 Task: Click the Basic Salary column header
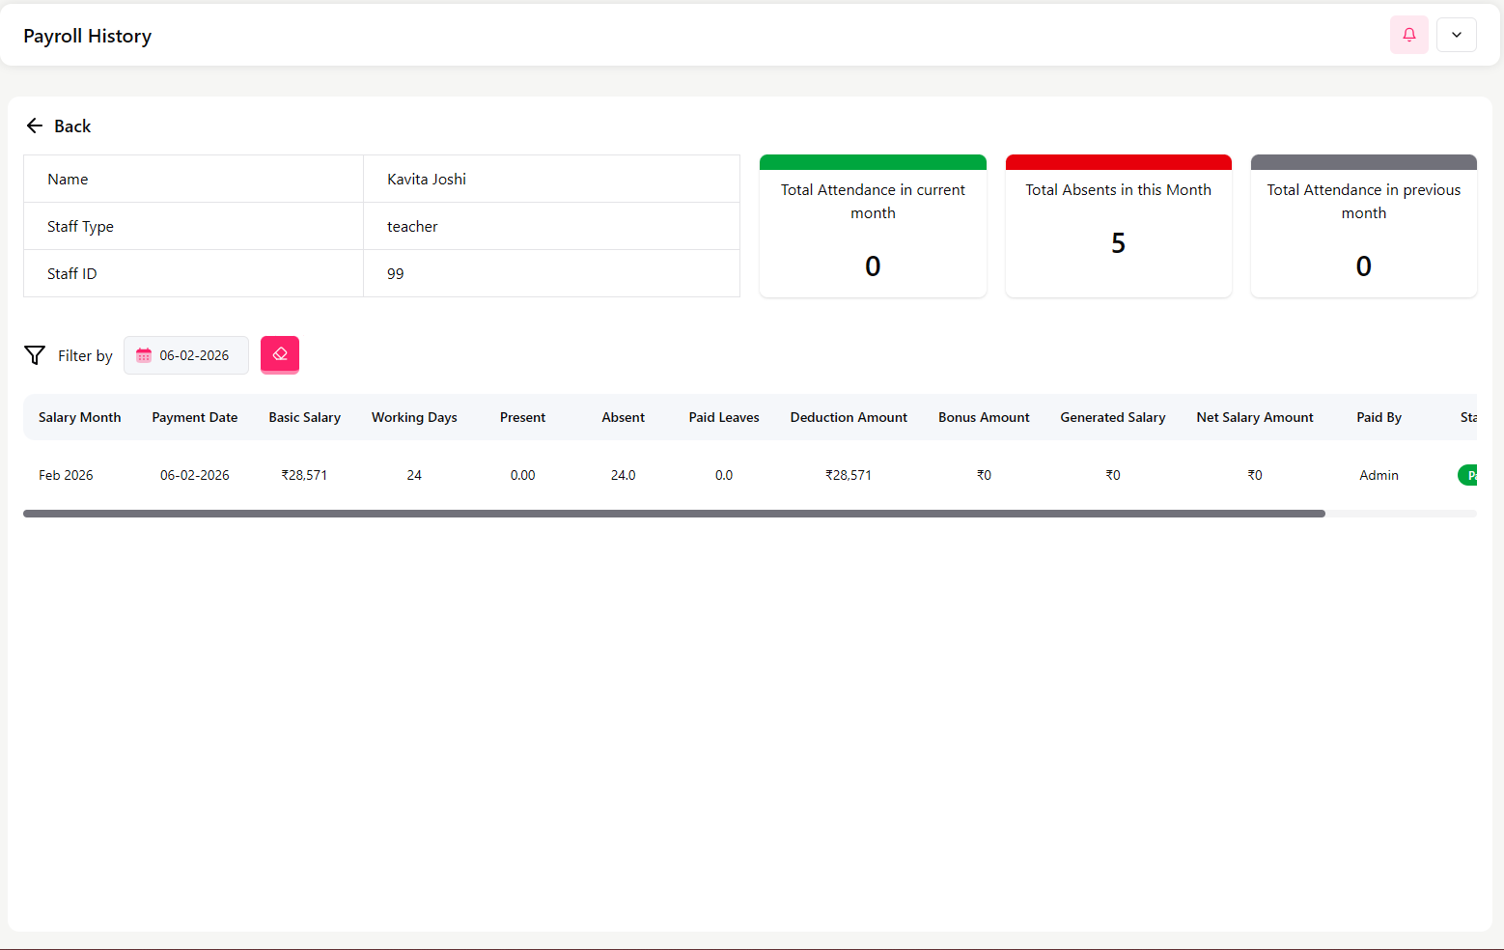click(x=304, y=417)
